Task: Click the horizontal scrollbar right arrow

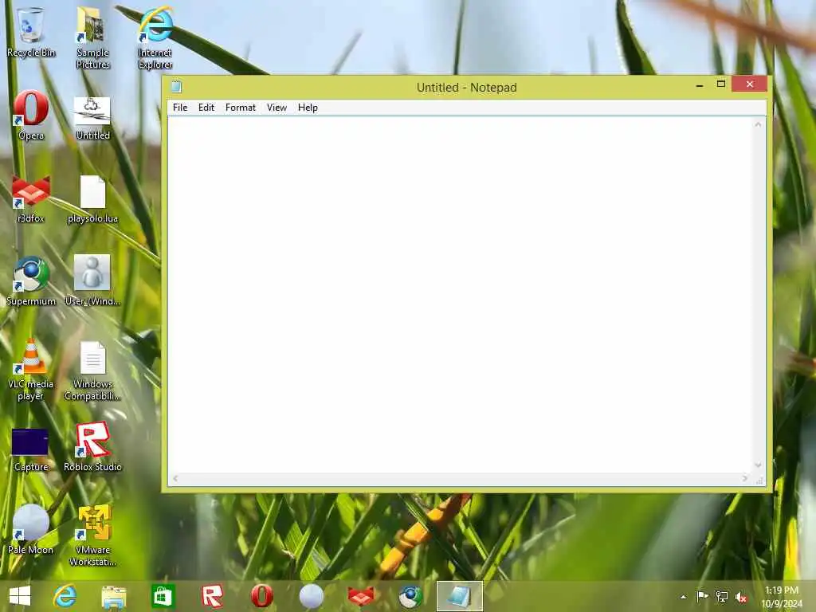Action: [745, 478]
